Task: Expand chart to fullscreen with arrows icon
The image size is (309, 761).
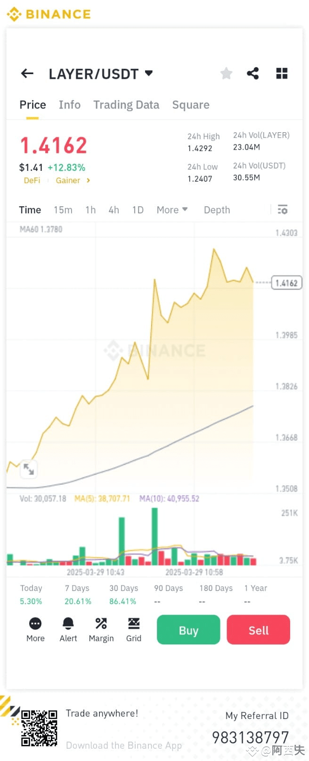Action: [28, 469]
